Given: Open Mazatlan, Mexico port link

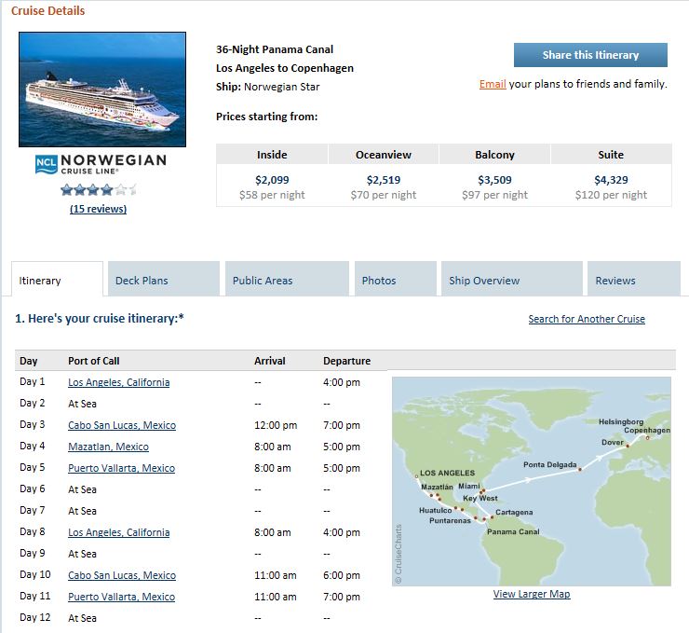Looking at the screenshot, I should (108, 447).
